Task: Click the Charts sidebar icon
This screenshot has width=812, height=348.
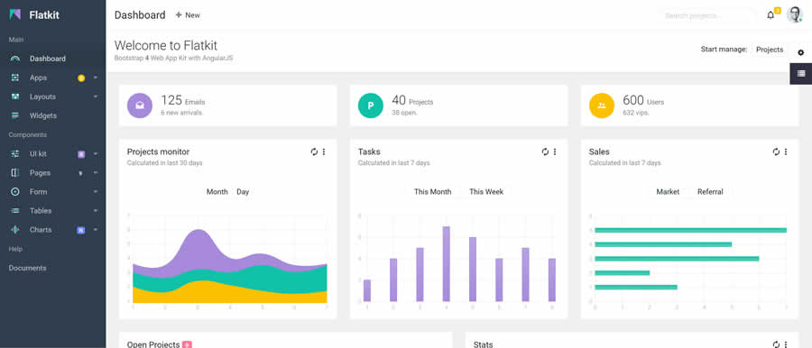Action: pos(15,230)
